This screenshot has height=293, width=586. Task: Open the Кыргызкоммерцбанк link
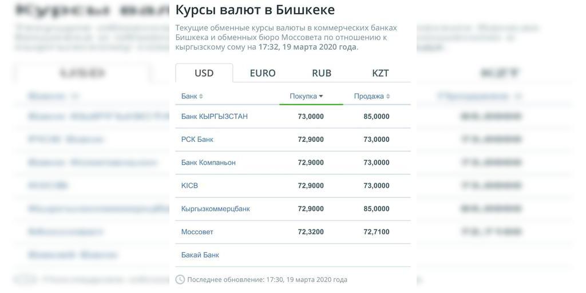pos(216,209)
